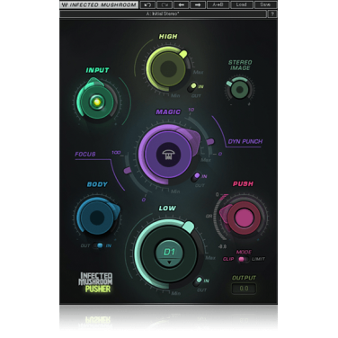The height and width of the screenshot is (338, 338).
Task: Click the STEREO IMAGE knob
Action: coord(240,90)
